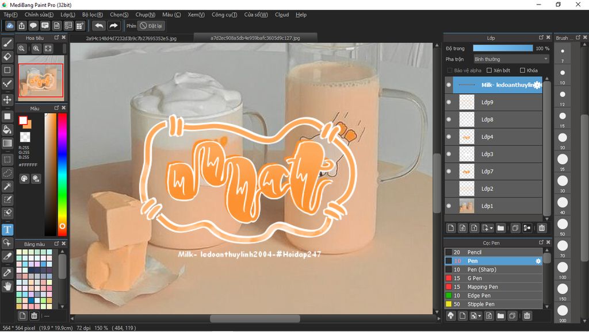This screenshot has width=589, height=332.
Task: Undock the Cọ: Pen brush panel
Action: pyautogui.click(x=541, y=242)
